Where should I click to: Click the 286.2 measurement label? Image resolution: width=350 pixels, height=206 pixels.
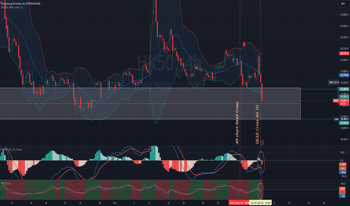click(x=333, y=82)
